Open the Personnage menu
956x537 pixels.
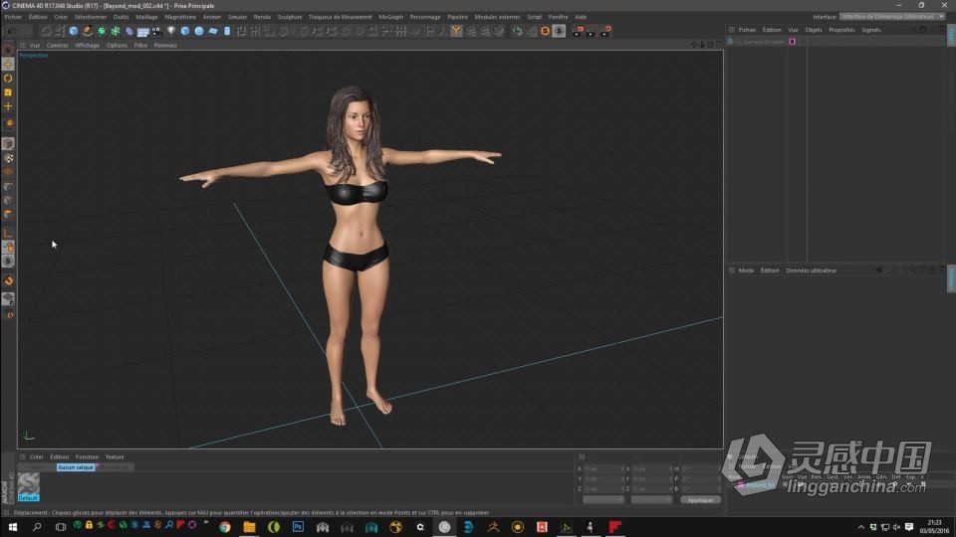(x=425, y=17)
